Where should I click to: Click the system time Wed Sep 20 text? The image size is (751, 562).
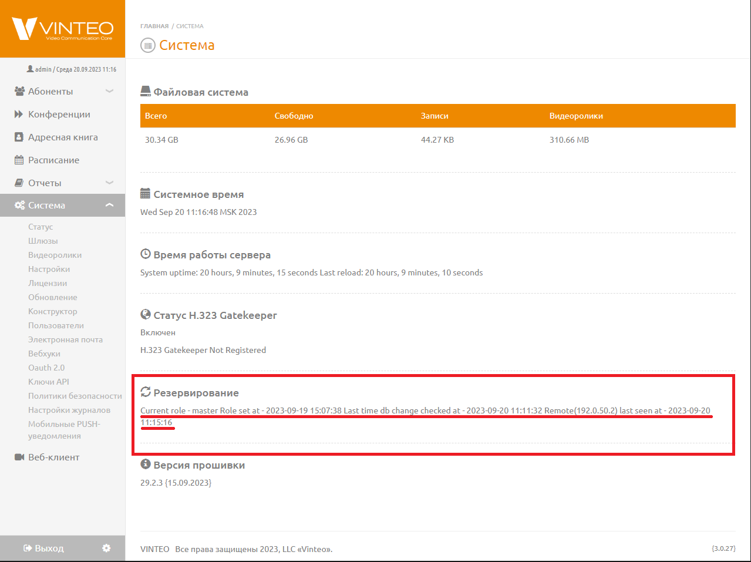pos(198,212)
